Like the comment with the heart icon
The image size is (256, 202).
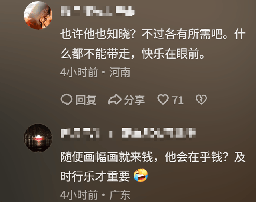163,99
